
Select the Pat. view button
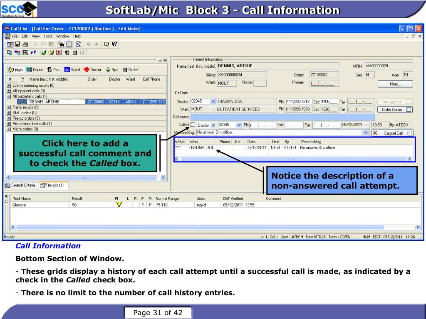click(x=54, y=70)
